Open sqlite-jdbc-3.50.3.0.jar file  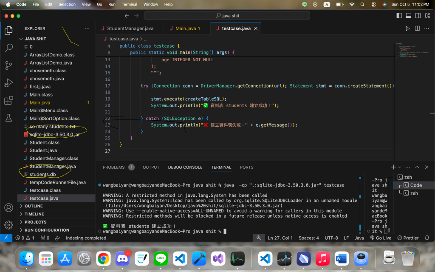coord(55,134)
